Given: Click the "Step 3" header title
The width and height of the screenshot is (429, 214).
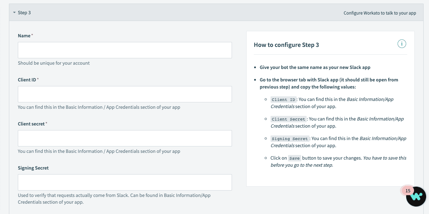Looking at the screenshot, I should pos(24,13).
